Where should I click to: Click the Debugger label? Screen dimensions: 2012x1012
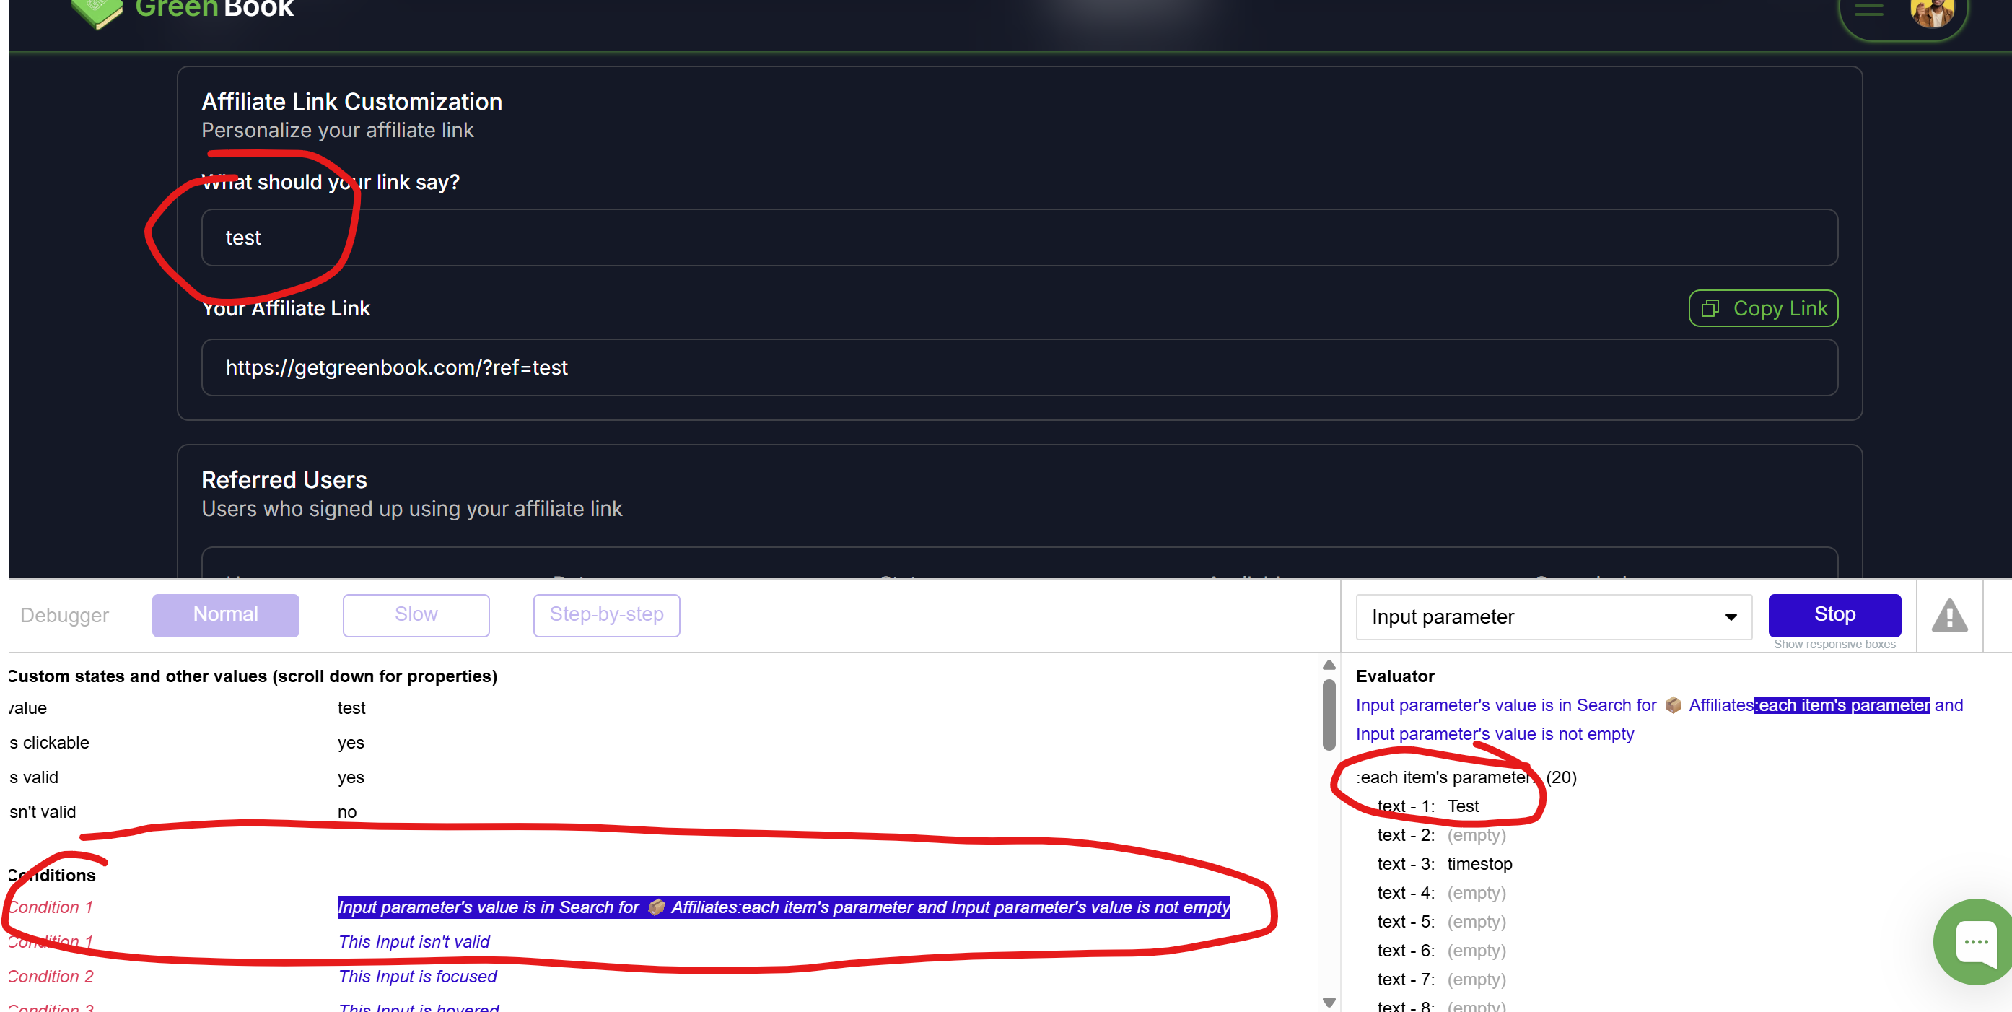coord(65,616)
